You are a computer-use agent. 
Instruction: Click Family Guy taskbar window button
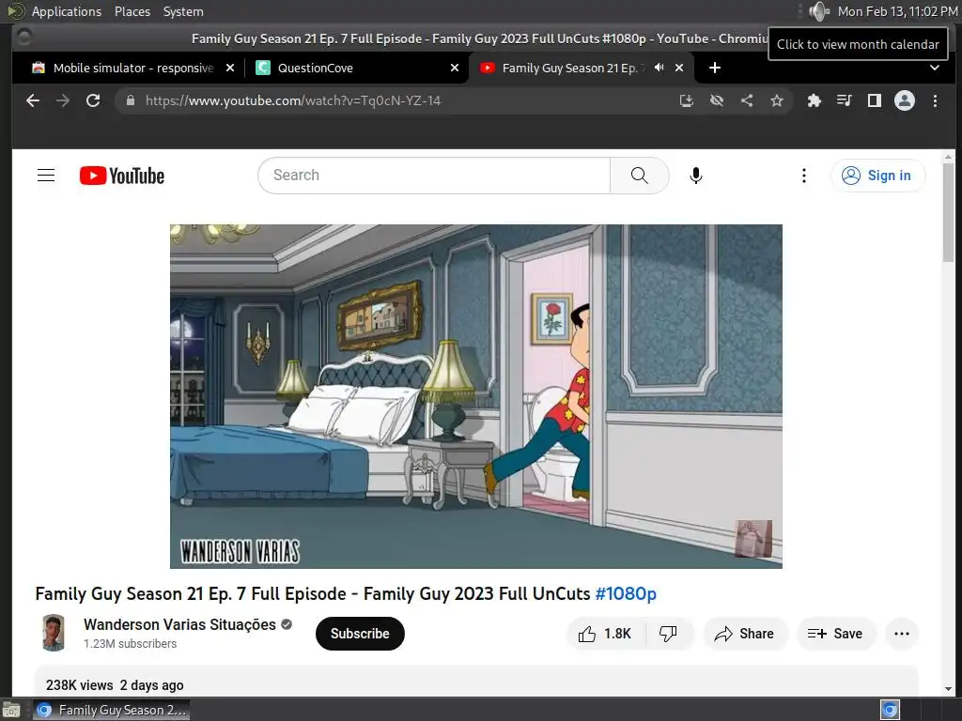coord(111,710)
